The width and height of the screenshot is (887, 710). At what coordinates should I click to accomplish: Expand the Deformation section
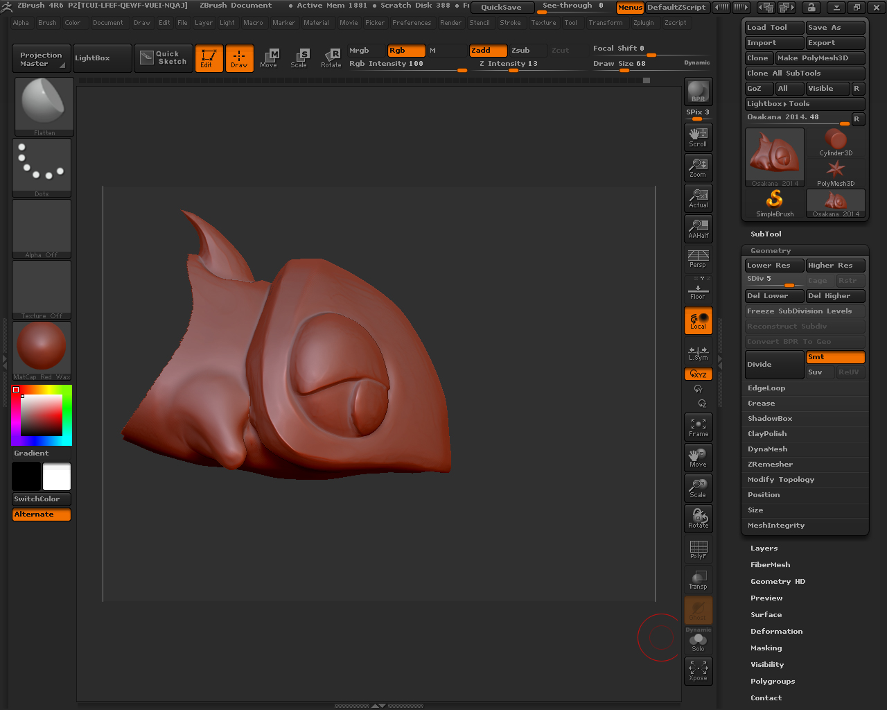[776, 632]
